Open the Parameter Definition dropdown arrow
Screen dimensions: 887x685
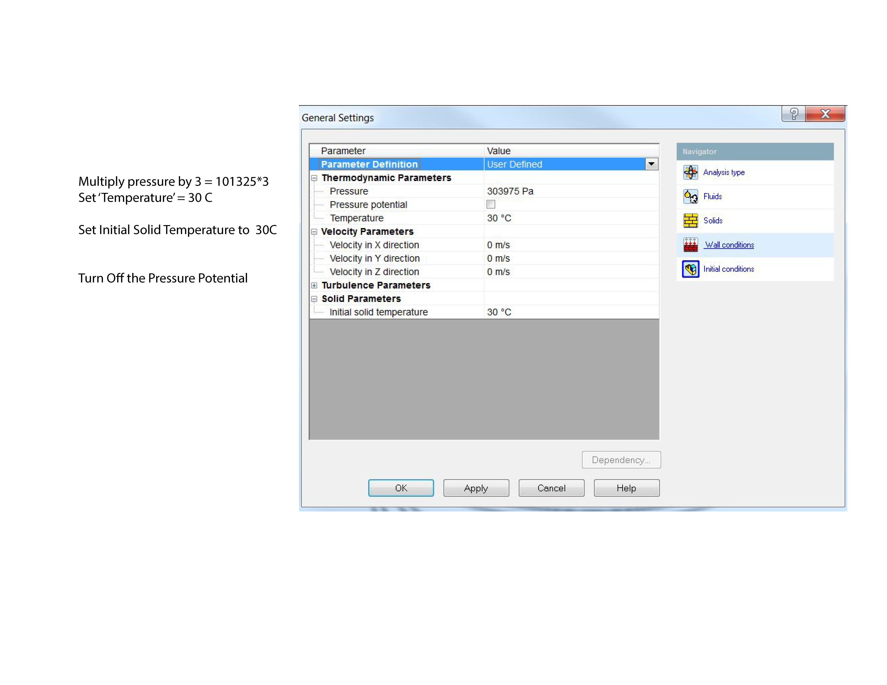coord(651,164)
